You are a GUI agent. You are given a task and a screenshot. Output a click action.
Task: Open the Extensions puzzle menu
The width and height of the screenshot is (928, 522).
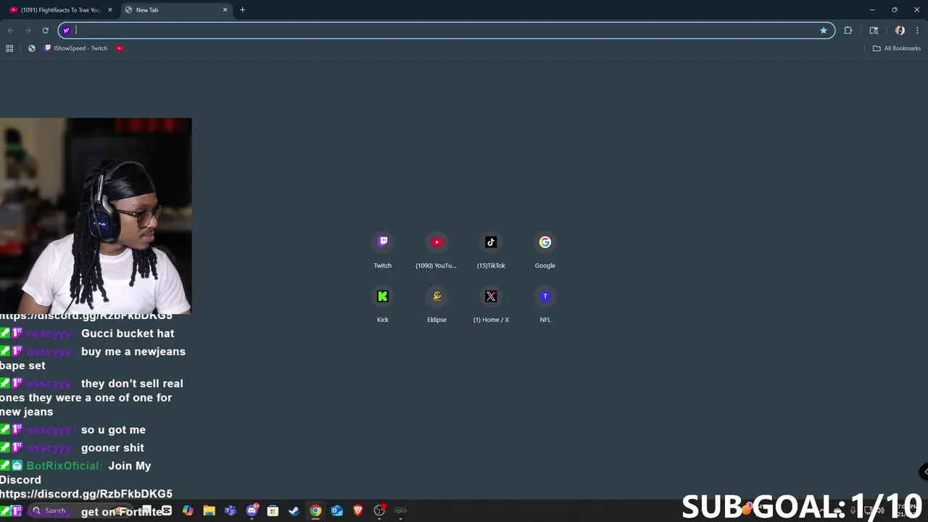coord(848,30)
